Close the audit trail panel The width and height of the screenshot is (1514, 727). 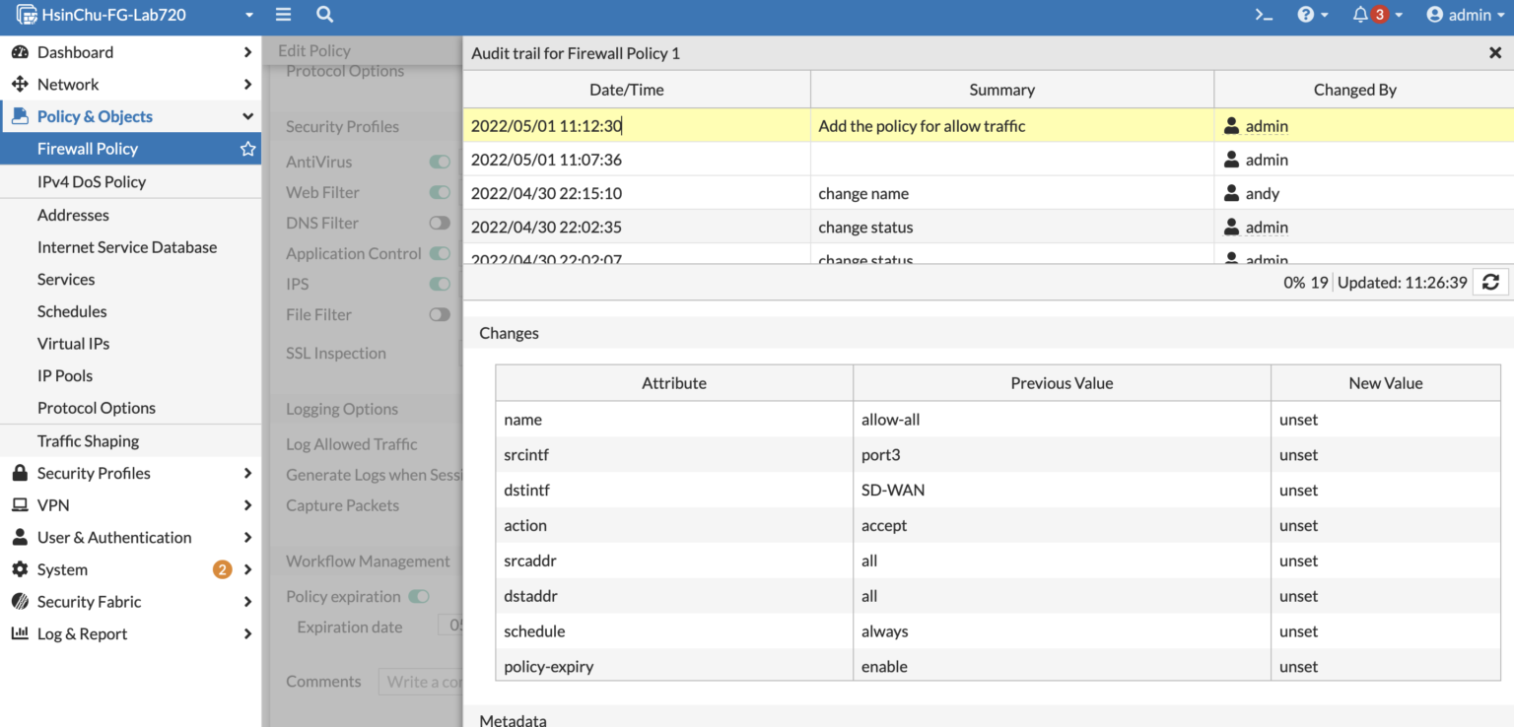pos(1495,53)
